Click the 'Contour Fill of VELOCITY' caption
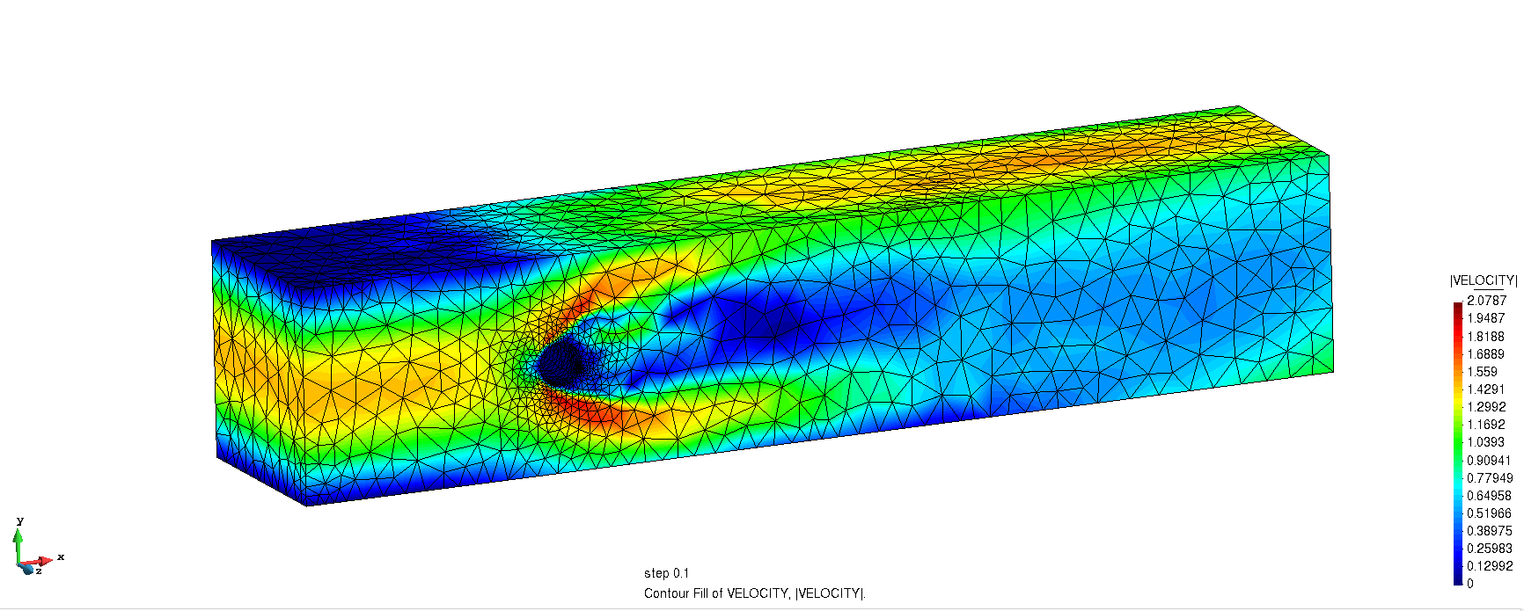This screenshot has height=611, width=1524. 754,593
